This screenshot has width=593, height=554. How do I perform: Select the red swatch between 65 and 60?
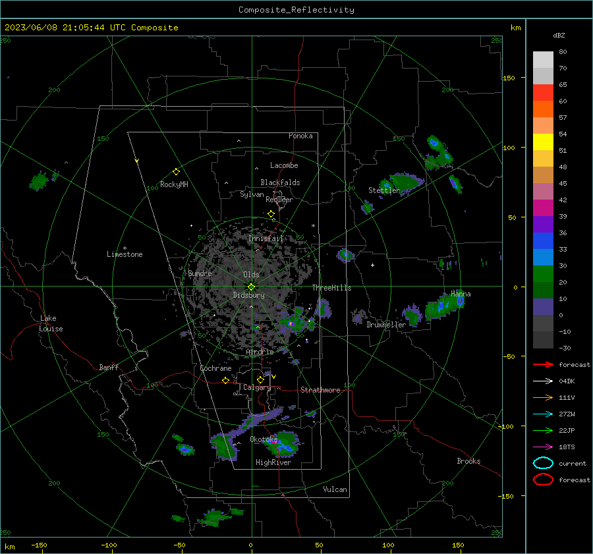tap(543, 93)
